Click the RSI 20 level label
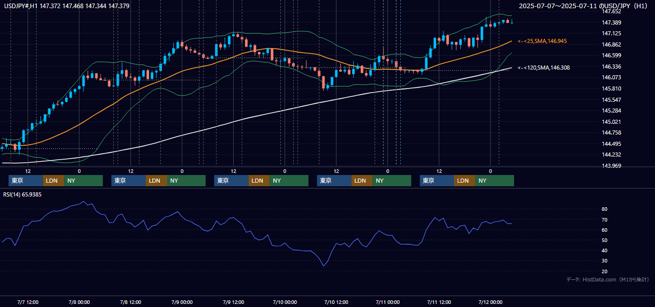The width and height of the screenshot is (655, 307). [x=605, y=271]
